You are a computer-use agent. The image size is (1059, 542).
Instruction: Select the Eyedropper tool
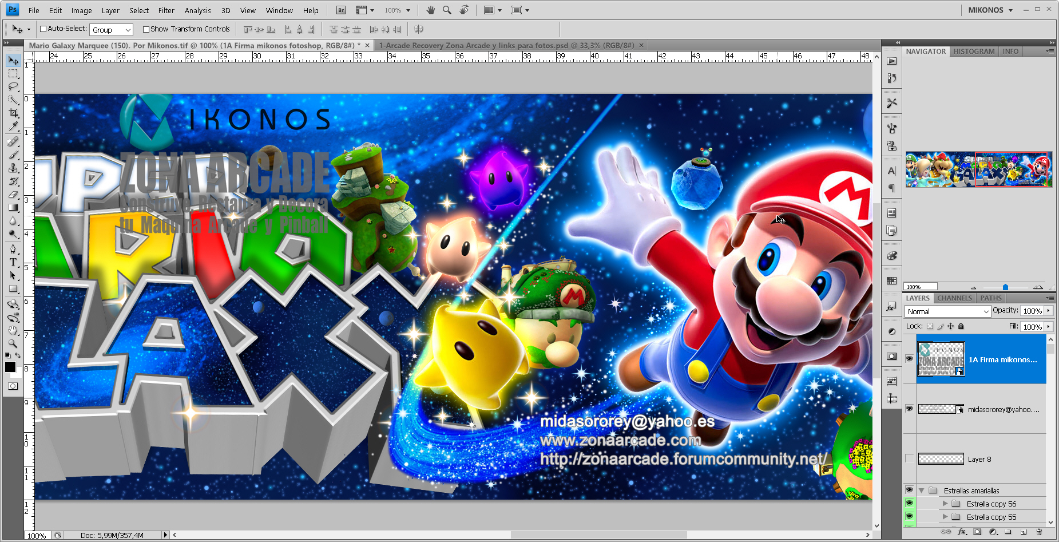(x=13, y=126)
